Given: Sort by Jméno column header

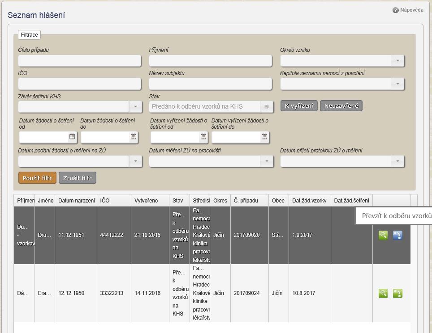Looking at the screenshot, I should pyautogui.click(x=45, y=201).
